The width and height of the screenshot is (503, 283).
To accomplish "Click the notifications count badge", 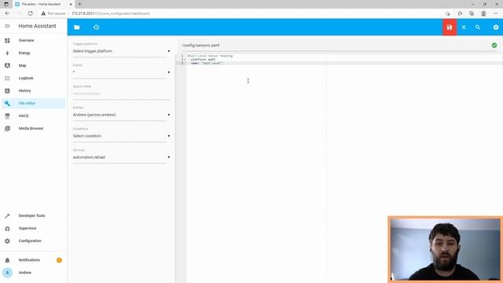I will (59, 260).
